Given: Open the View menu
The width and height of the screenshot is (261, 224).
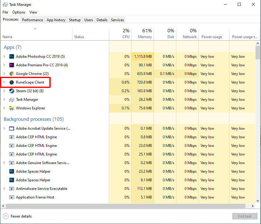Looking at the screenshot, I should coord(33,12).
